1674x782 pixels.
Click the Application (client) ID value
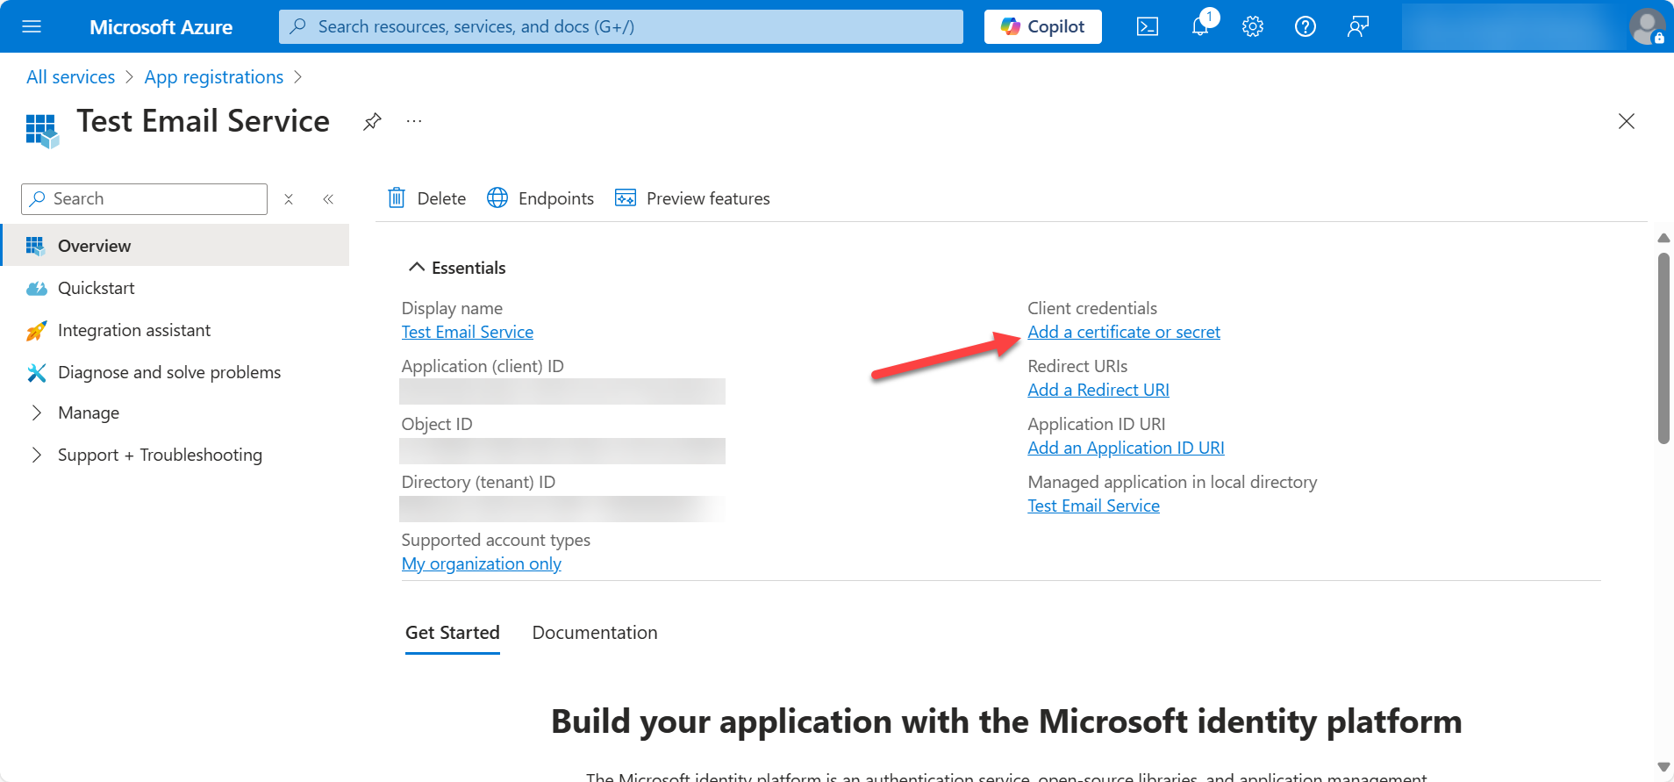pyautogui.click(x=562, y=391)
